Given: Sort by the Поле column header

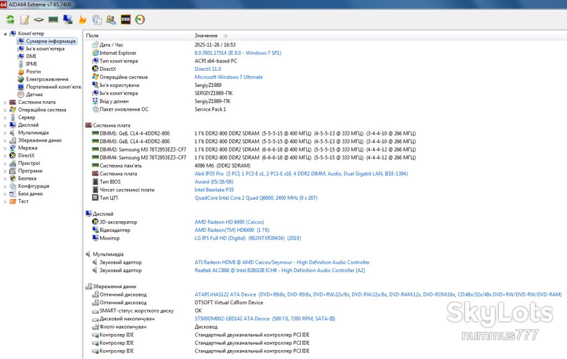Looking at the screenshot, I should click(137, 35).
